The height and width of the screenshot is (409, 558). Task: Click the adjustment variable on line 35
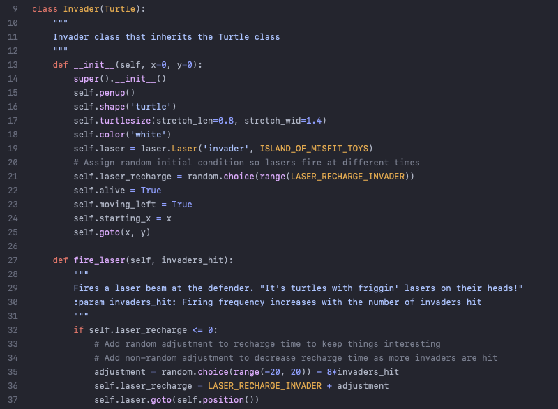tap(120, 372)
